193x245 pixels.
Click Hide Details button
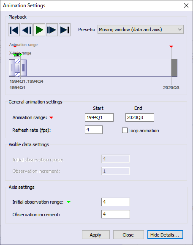(x=165, y=235)
